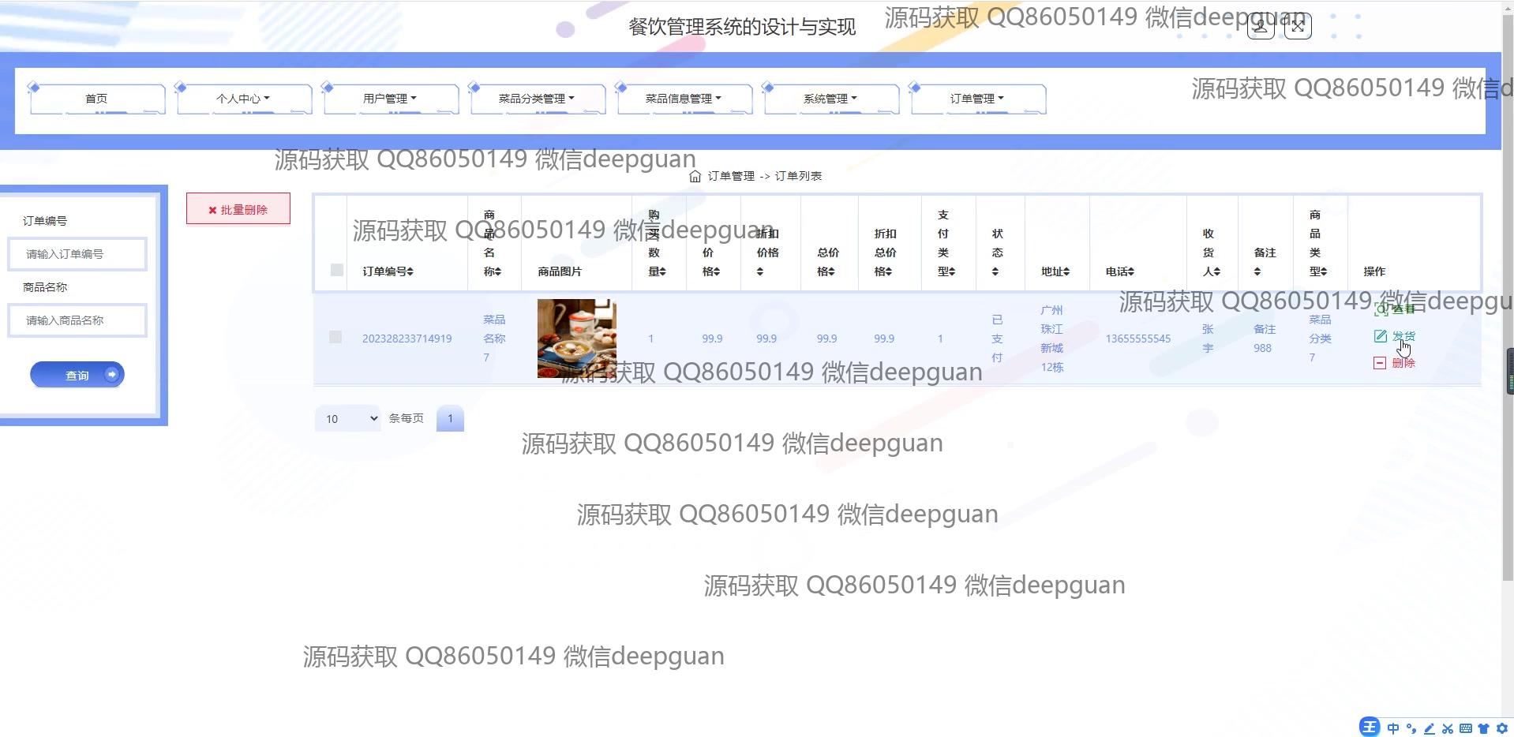Click the 查看 view icon in order row
This screenshot has width=1514, height=737.
click(x=1381, y=309)
